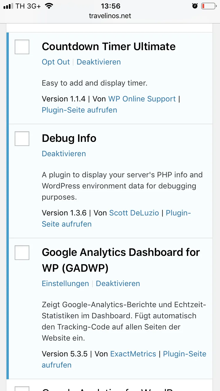The image size is (220, 391).
Task: Tap the alarm clock status icon
Action: point(195,6)
